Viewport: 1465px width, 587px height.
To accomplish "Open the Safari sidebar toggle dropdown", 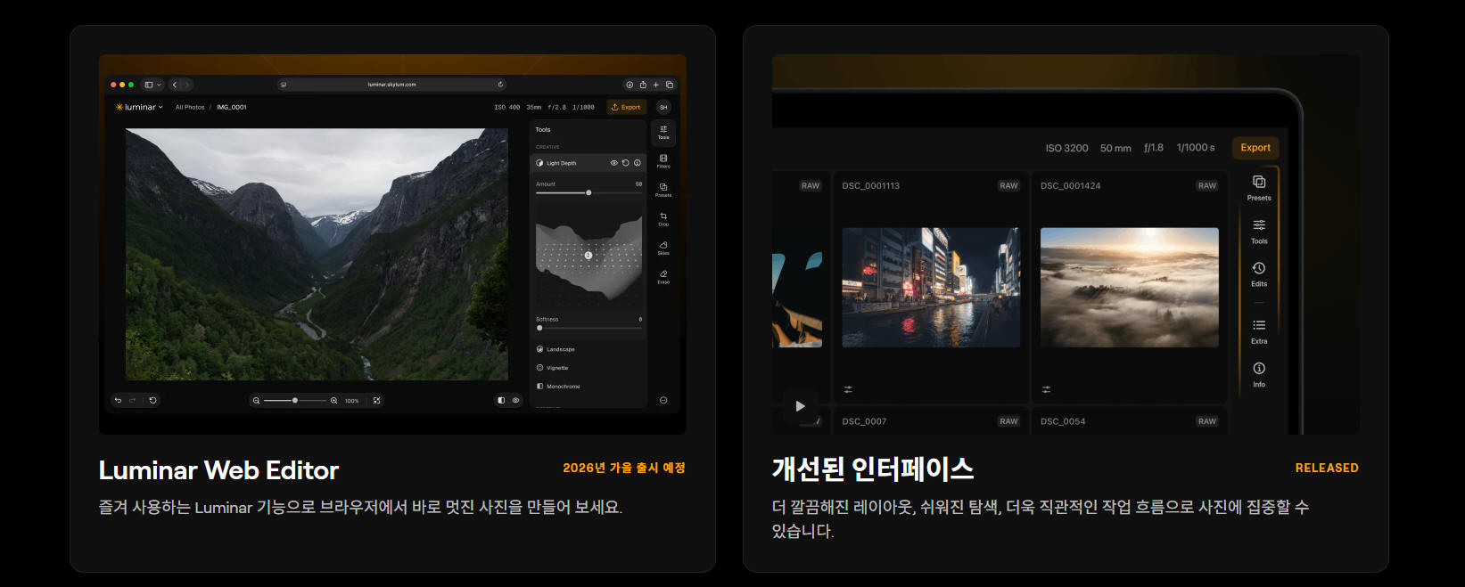I will click(x=152, y=85).
